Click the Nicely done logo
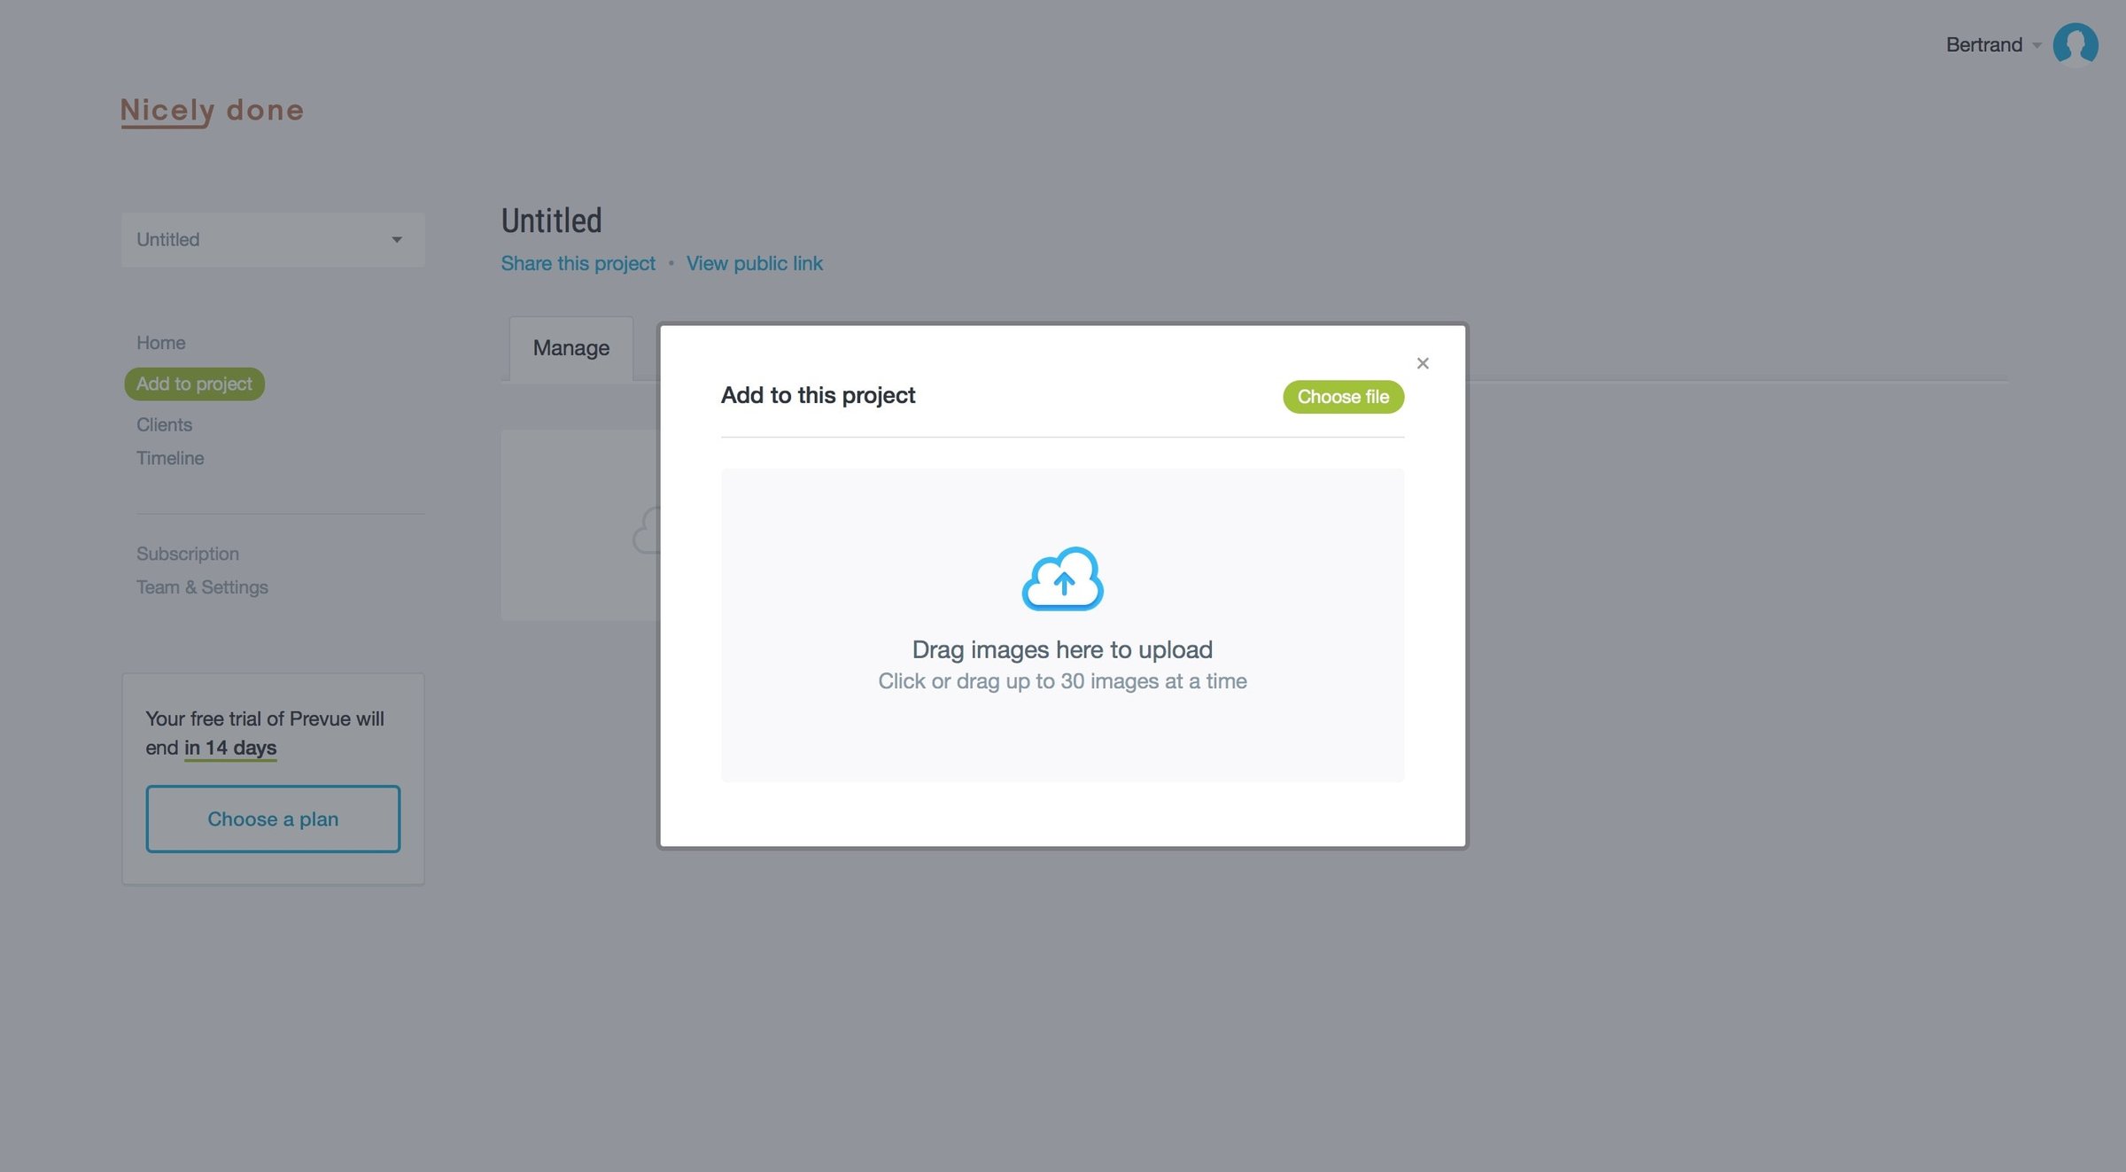Viewport: 2126px width, 1172px height. coord(213,111)
